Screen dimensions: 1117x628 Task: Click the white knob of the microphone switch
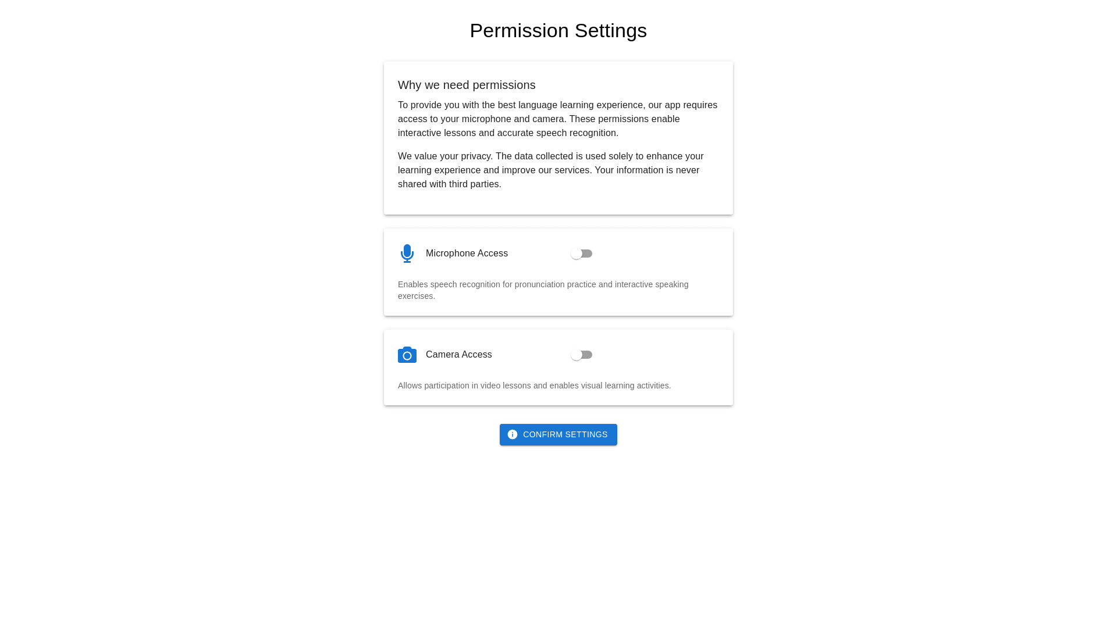tap(577, 254)
